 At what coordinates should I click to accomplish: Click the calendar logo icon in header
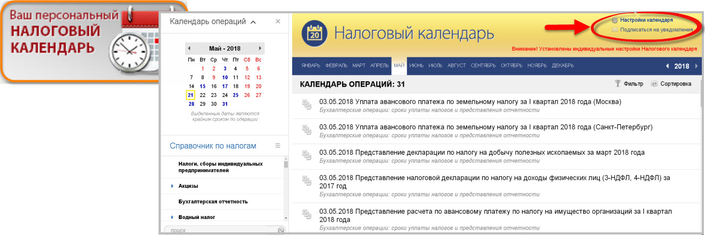pos(313,33)
